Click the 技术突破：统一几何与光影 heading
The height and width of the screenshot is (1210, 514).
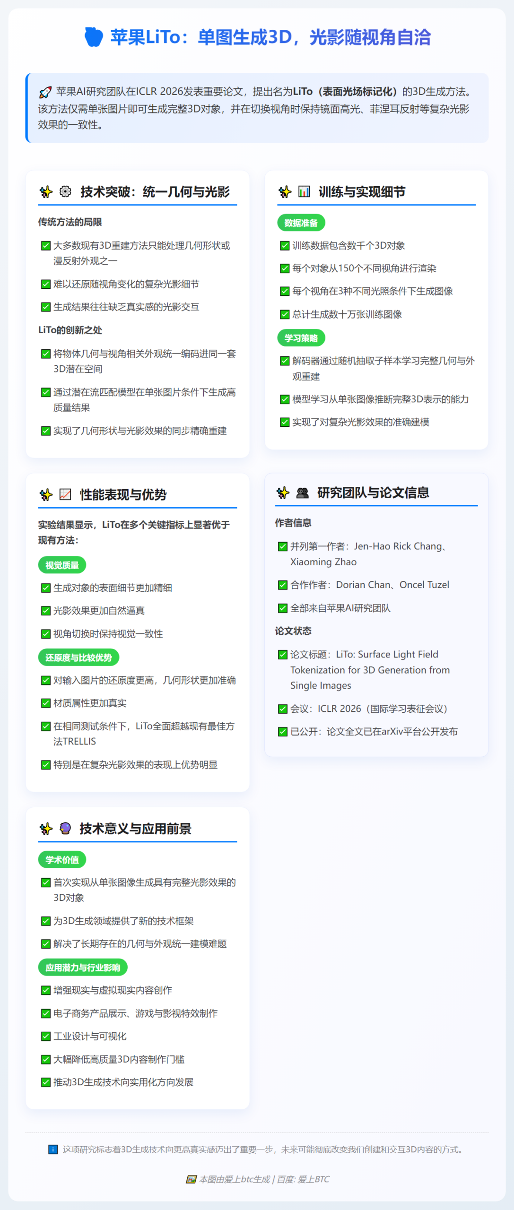tap(155, 191)
